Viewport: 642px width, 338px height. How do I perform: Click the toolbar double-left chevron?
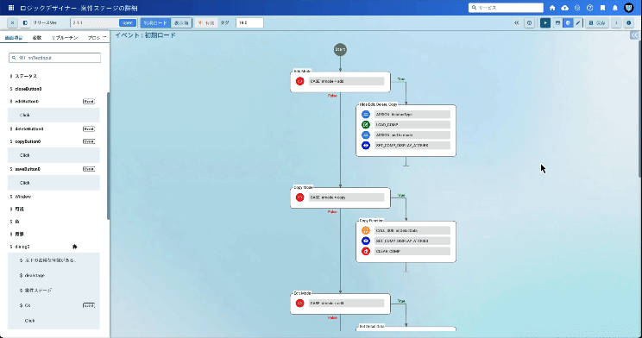click(x=516, y=23)
